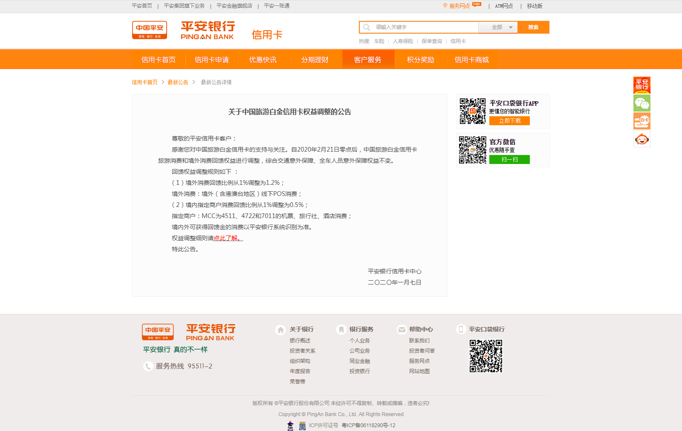
Task: Click 粤ICP备06118290号-12 footer link
Action: click(369, 425)
